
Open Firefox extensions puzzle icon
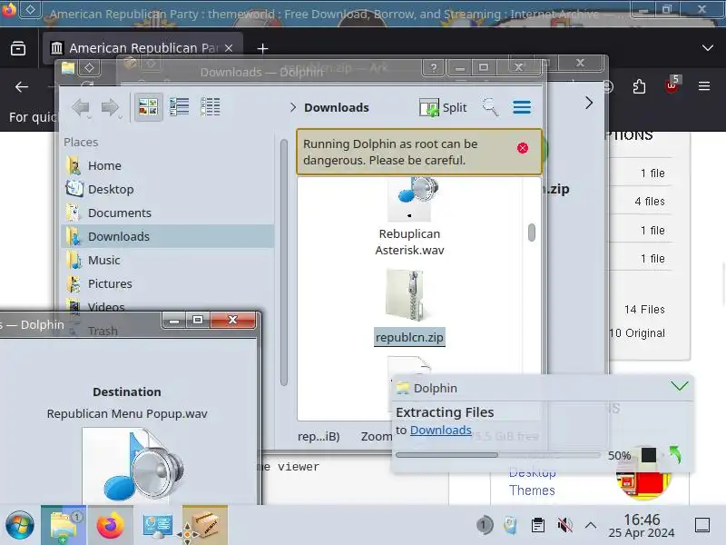coord(639,86)
